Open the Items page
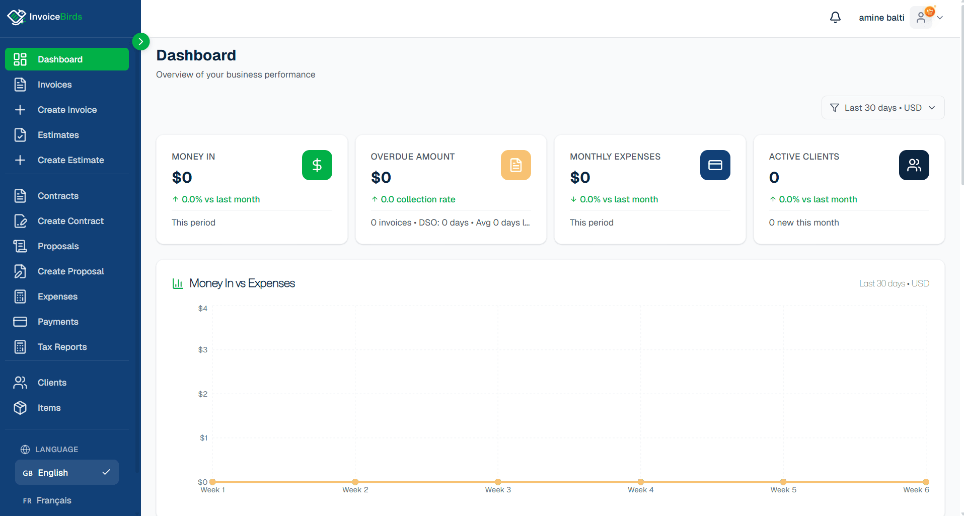 point(67,408)
